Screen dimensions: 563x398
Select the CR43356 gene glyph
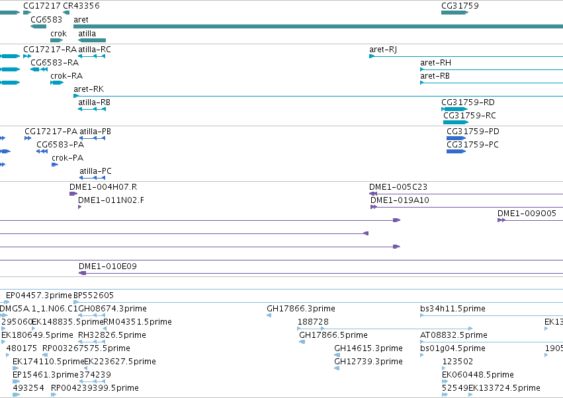pyautogui.click(x=66, y=13)
